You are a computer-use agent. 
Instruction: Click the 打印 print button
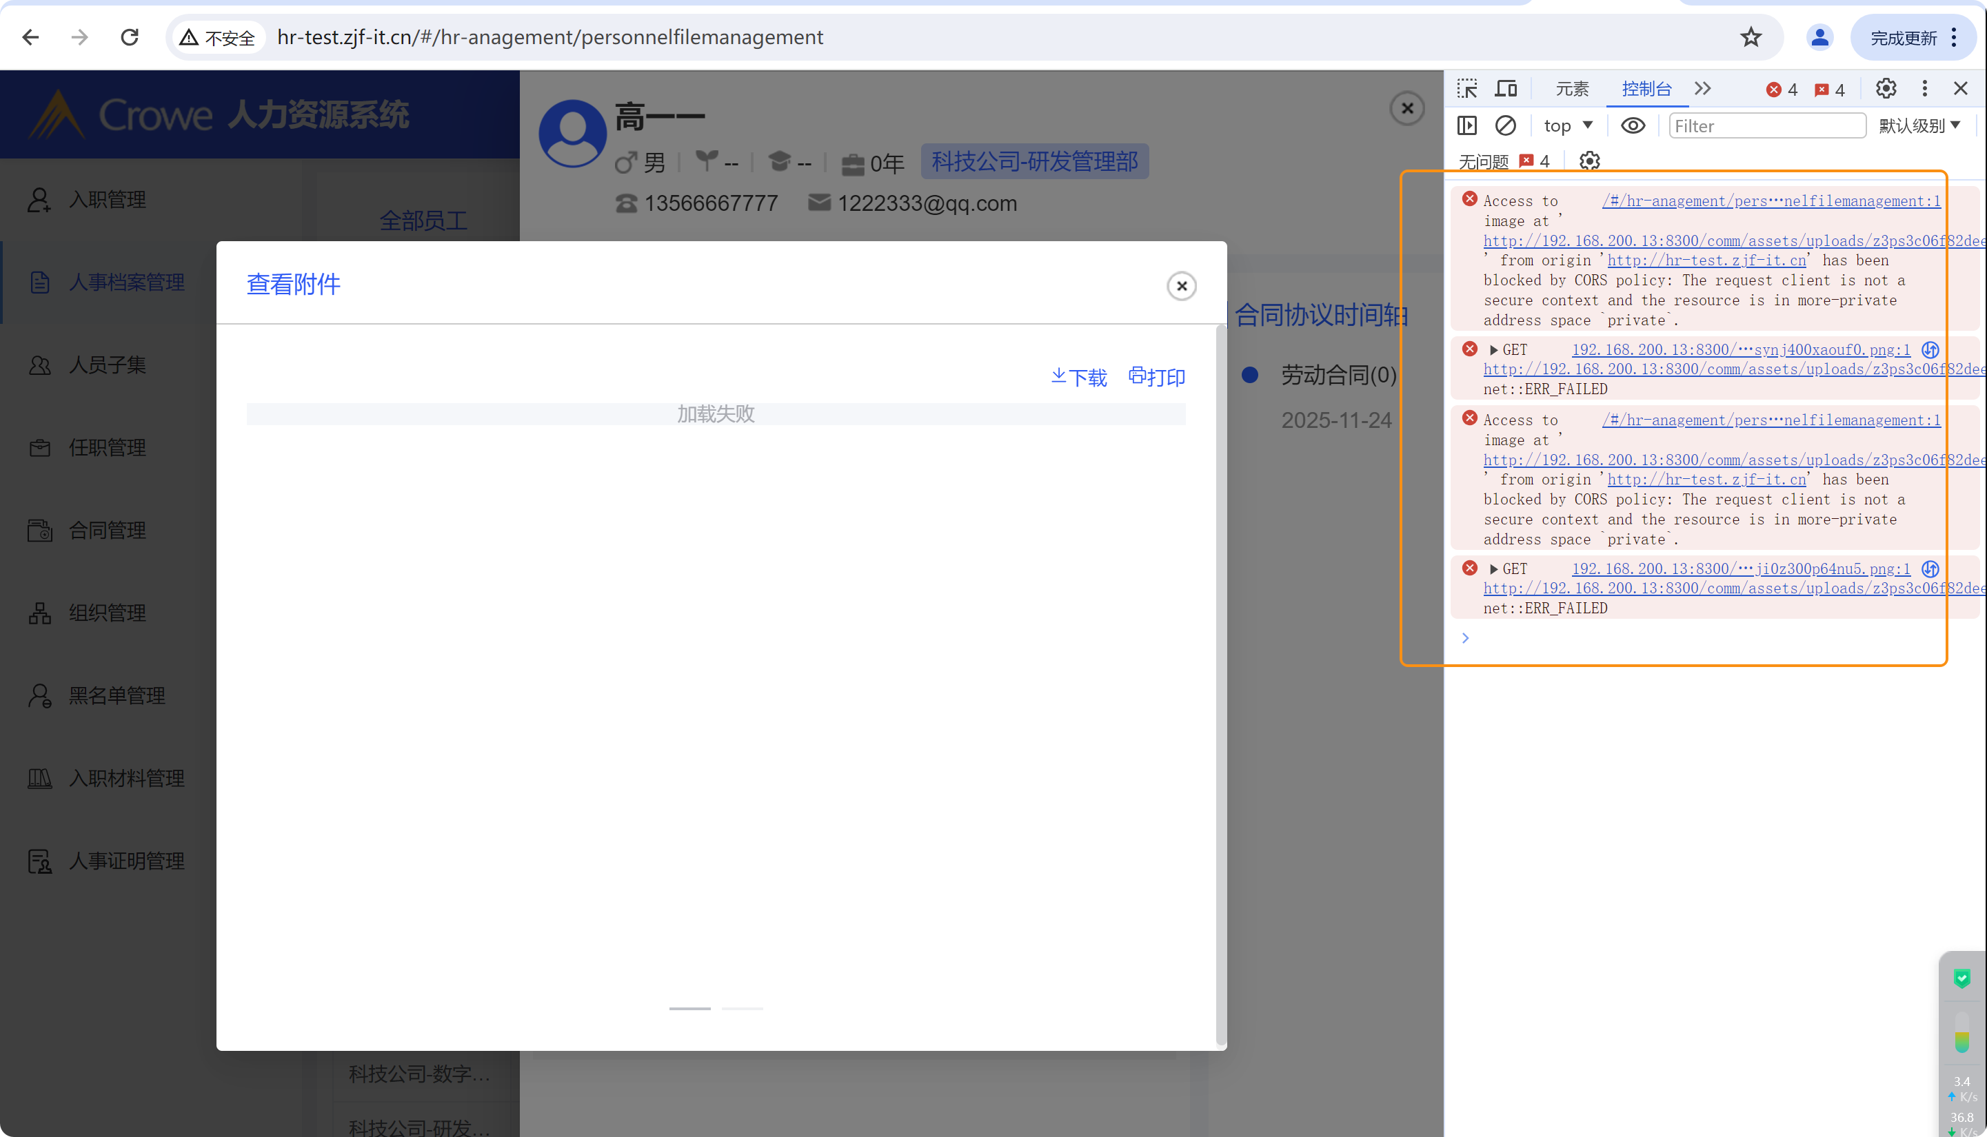coord(1157,377)
